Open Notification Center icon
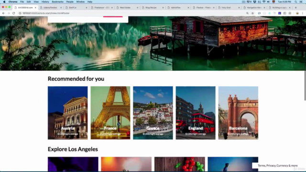 click(x=301, y=2)
